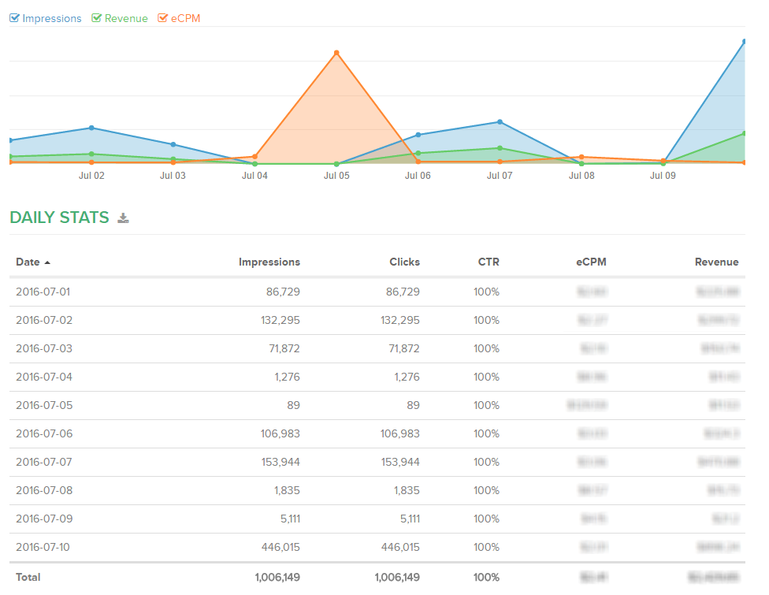The image size is (769, 595).
Task: Sort table by Impressions column header
Action: point(269,262)
